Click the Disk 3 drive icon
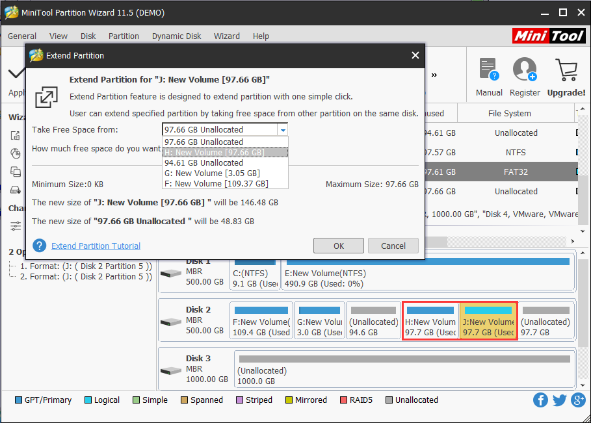 point(171,370)
